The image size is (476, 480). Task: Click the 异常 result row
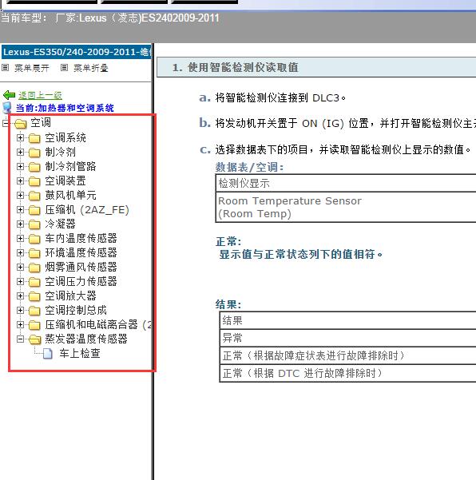(x=348, y=339)
